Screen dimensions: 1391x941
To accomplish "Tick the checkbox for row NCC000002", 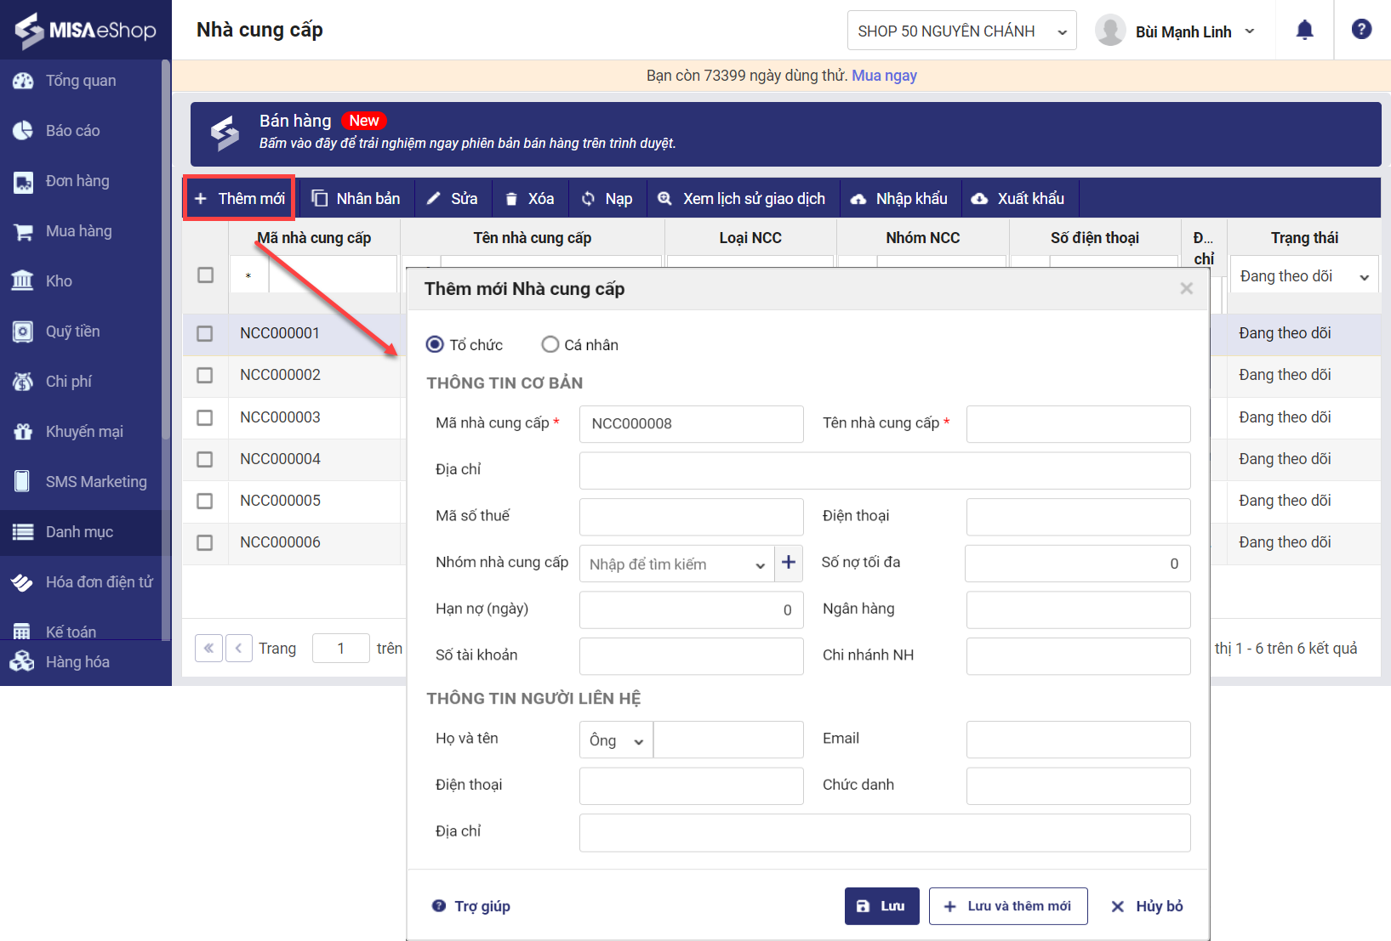I will pyautogui.click(x=205, y=375).
